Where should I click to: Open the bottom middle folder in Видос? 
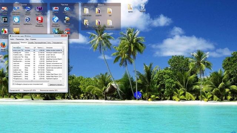coord(98,23)
